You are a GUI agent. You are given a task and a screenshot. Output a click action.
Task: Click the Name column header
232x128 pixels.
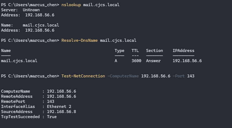[x=6, y=51]
